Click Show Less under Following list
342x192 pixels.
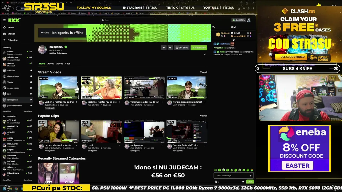28,111
